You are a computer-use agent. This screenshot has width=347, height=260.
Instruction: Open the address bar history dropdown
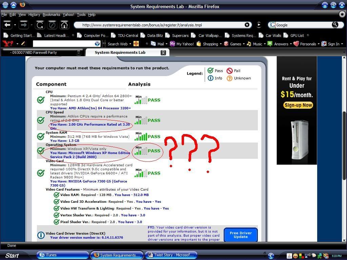pyautogui.click(x=247, y=25)
